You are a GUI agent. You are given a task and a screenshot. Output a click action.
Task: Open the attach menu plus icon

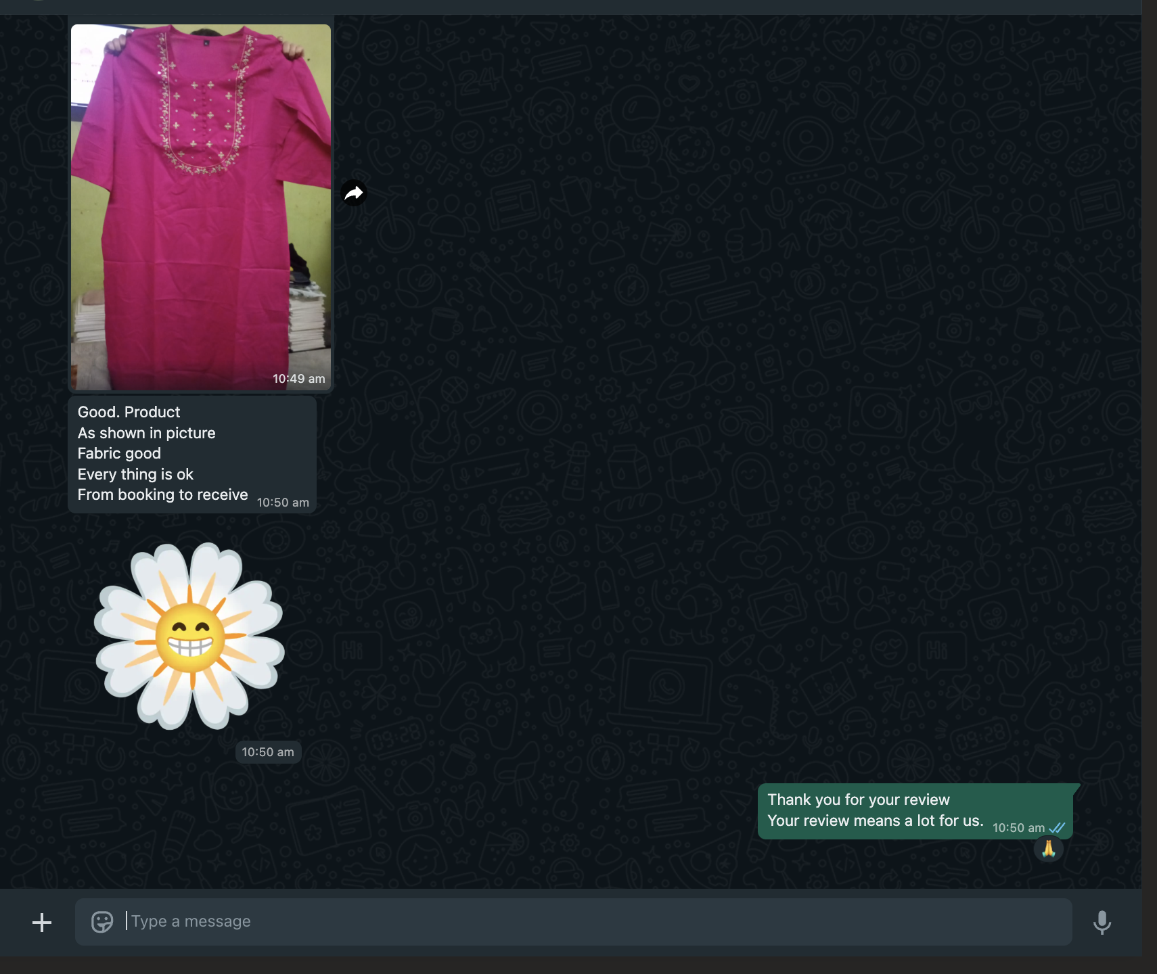click(42, 923)
